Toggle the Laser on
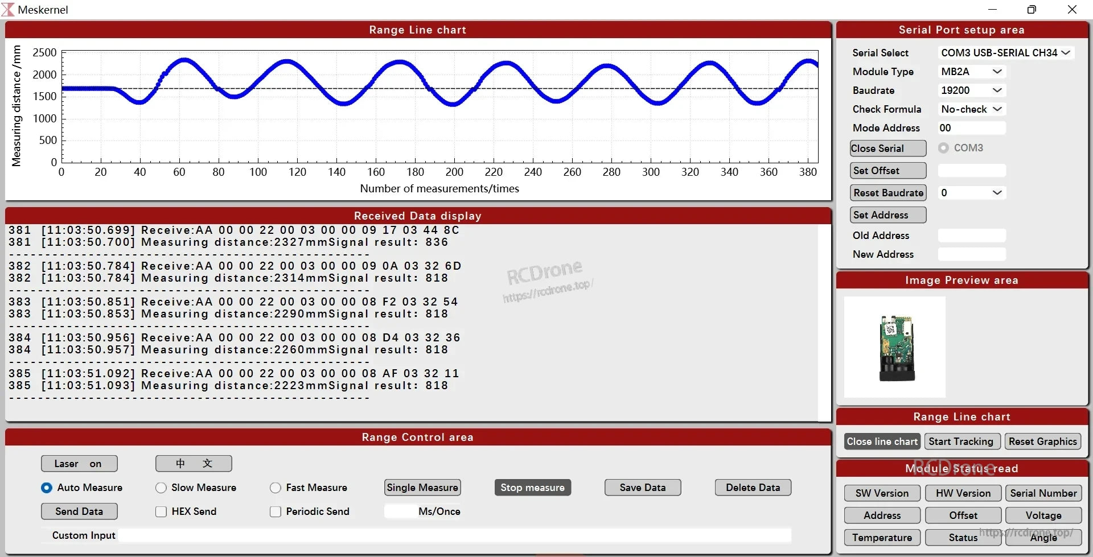This screenshot has width=1093, height=557. [x=79, y=463]
